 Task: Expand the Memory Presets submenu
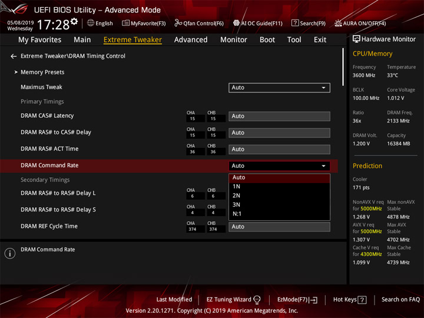click(42, 72)
